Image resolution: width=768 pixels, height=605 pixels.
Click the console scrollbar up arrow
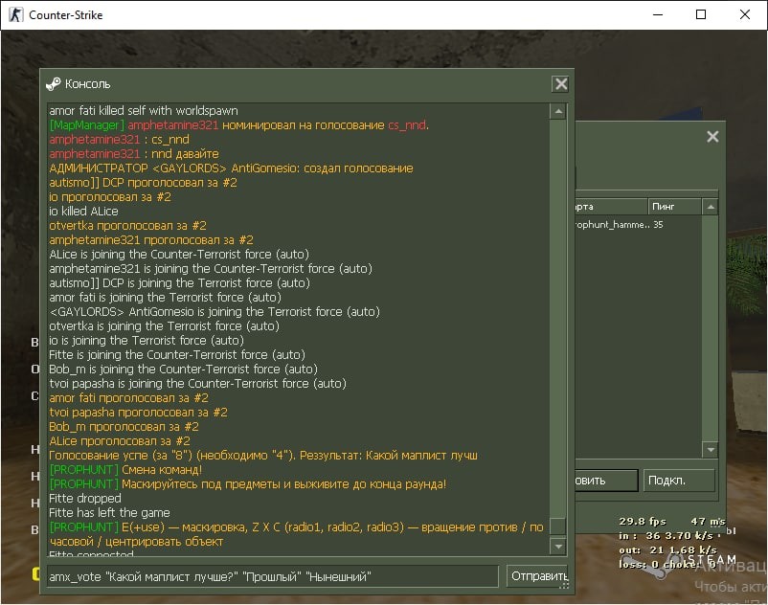tap(558, 112)
